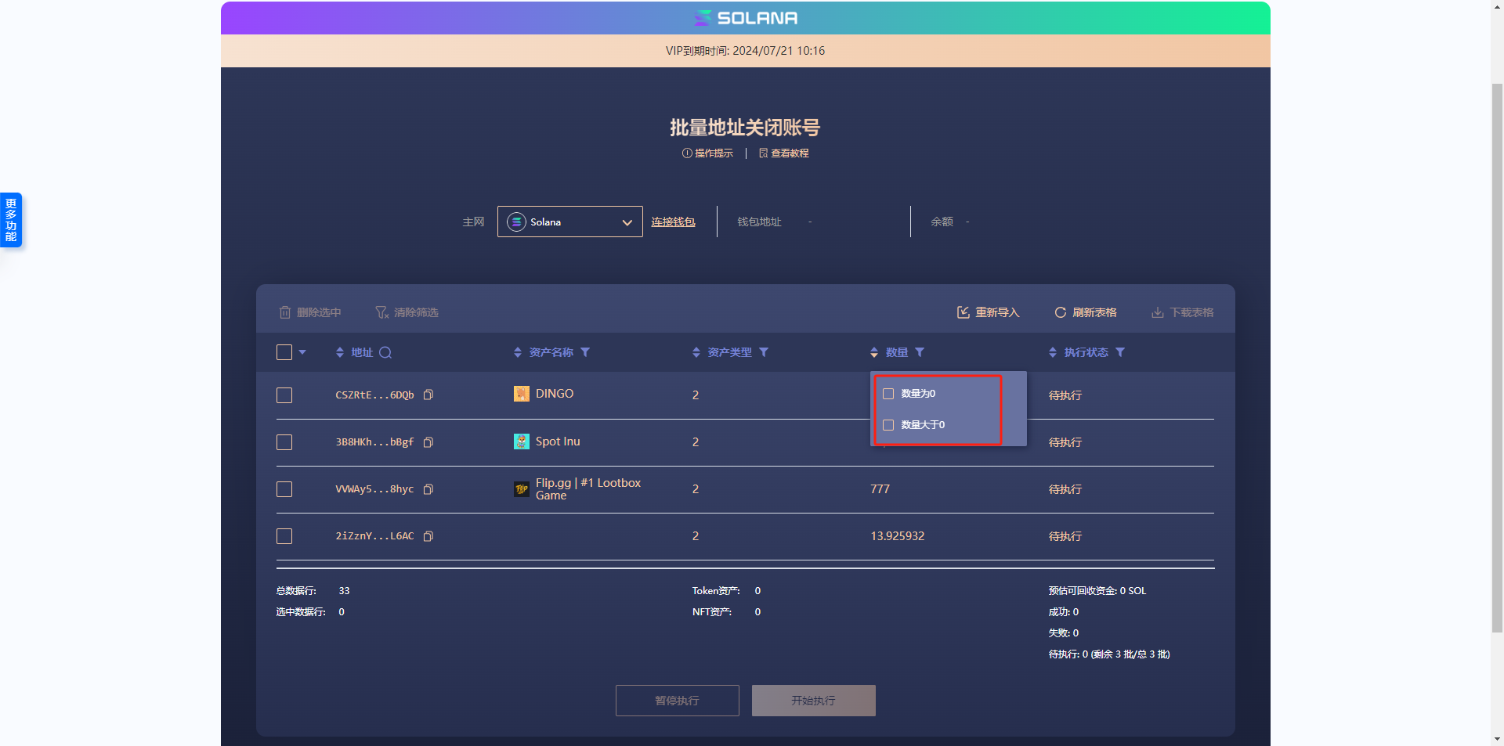Image resolution: width=1504 pixels, height=746 pixels.
Task: Click asset name Flip.gg | #1 Lootbox Game
Action: pyautogui.click(x=588, y=489)
